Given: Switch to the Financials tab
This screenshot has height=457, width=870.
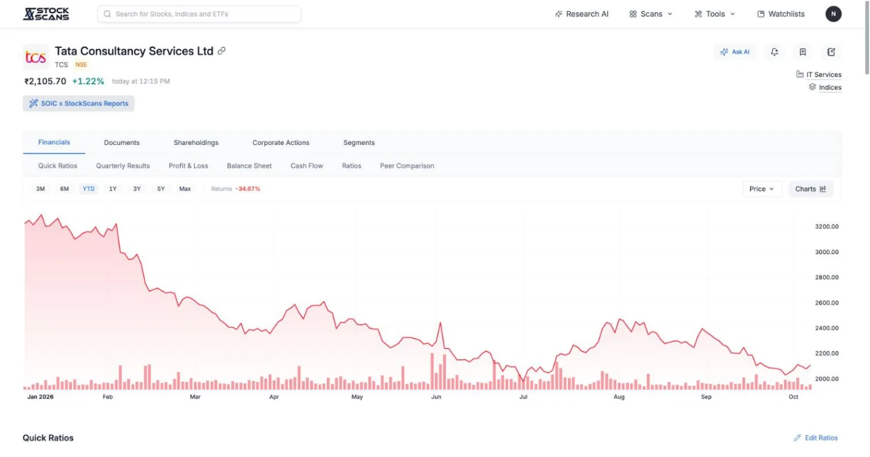Looking at the screenshot, I should point(54,142).
